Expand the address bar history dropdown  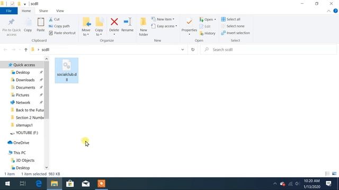pos(182,50)
